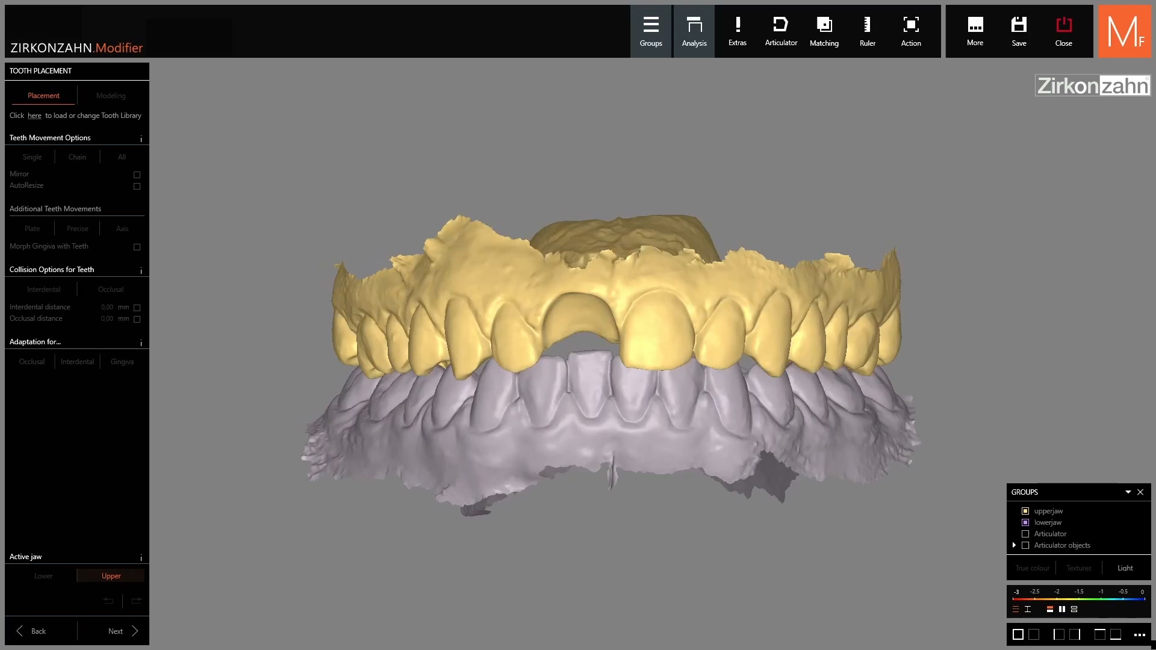
Task: Enable the Mirror checkbox
Action: 137,175
